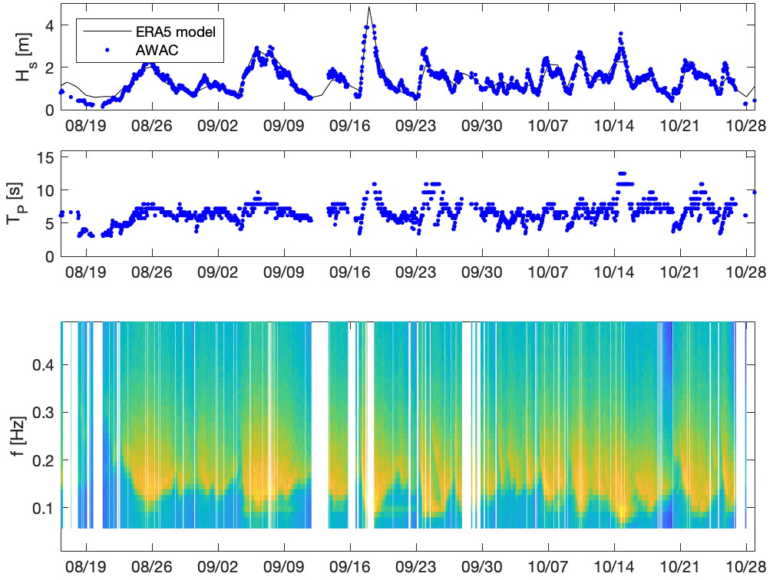Click '09/30' under the Hs plot
The width and height of the screenshot is (773, 580).
pyautogui.click(x=482, y=126)
